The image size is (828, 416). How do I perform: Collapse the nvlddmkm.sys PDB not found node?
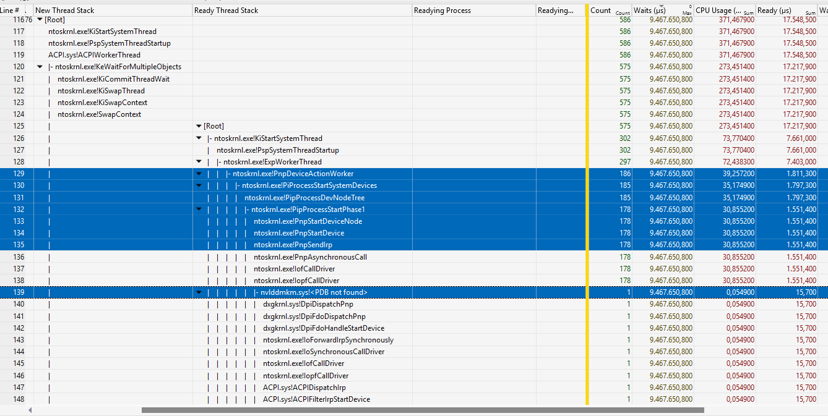coord(199,292)
